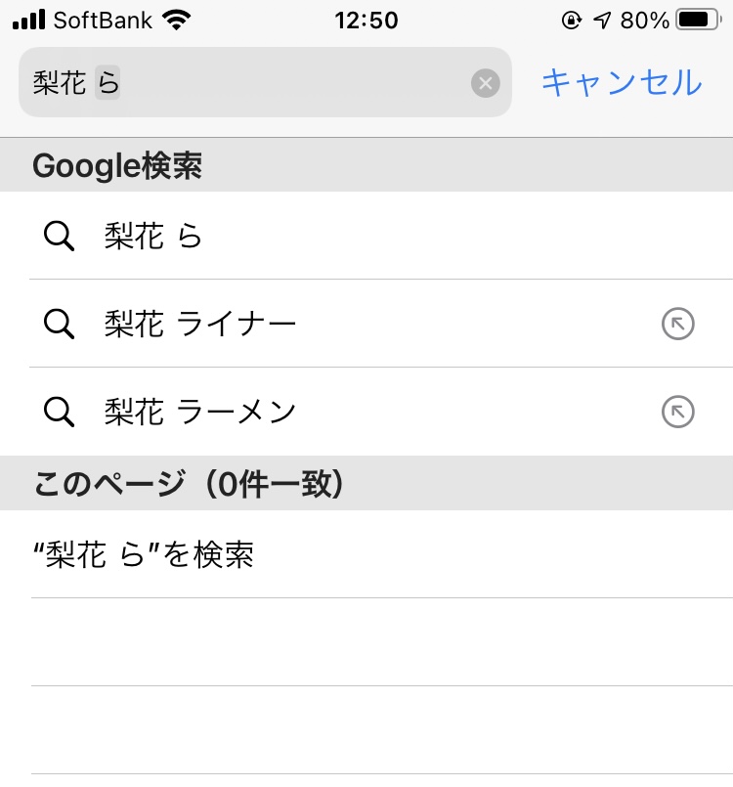The height and width of the screenshot is (787, 733).
Task: Find "梨花 ら" on this page
Action: point(144,554)
